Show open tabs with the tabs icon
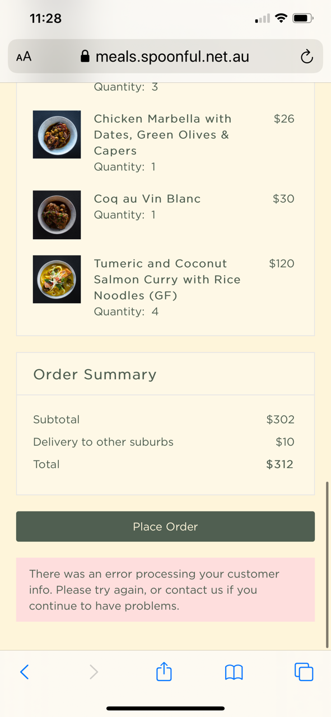The image size is (331, 717). tap(304, 672)
